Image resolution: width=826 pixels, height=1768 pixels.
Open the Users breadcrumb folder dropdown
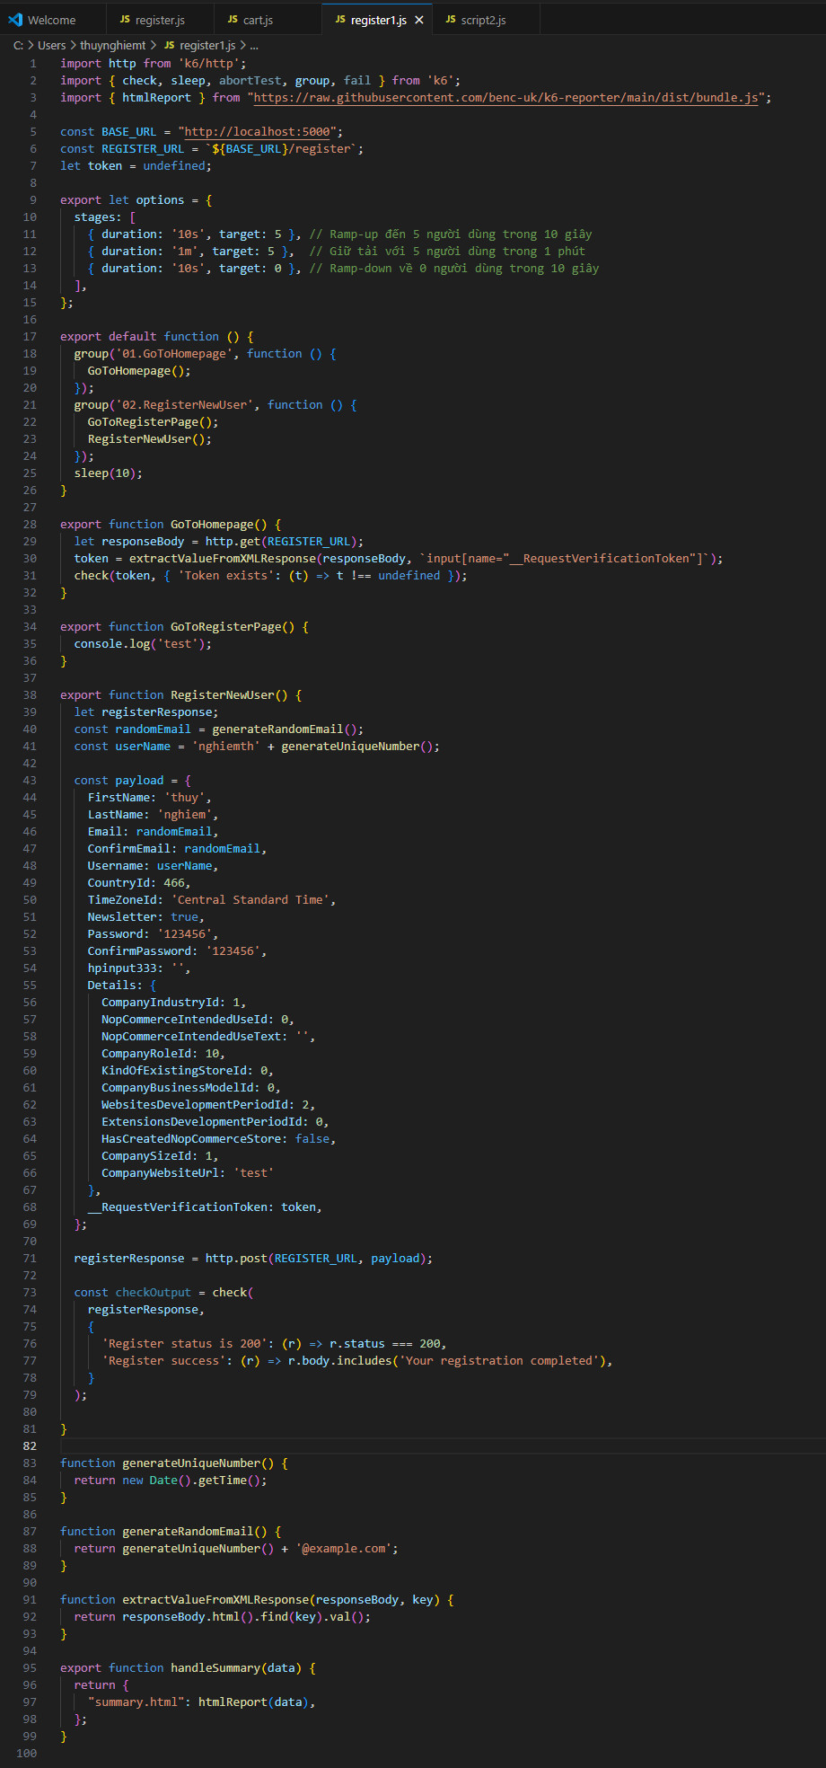51,45
